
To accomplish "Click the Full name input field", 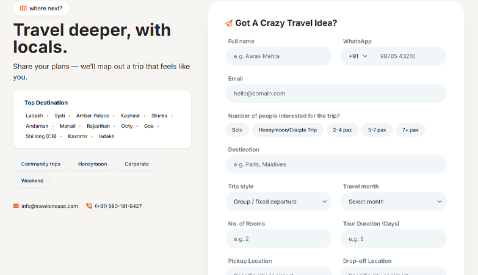I will (x=278, y=56).
